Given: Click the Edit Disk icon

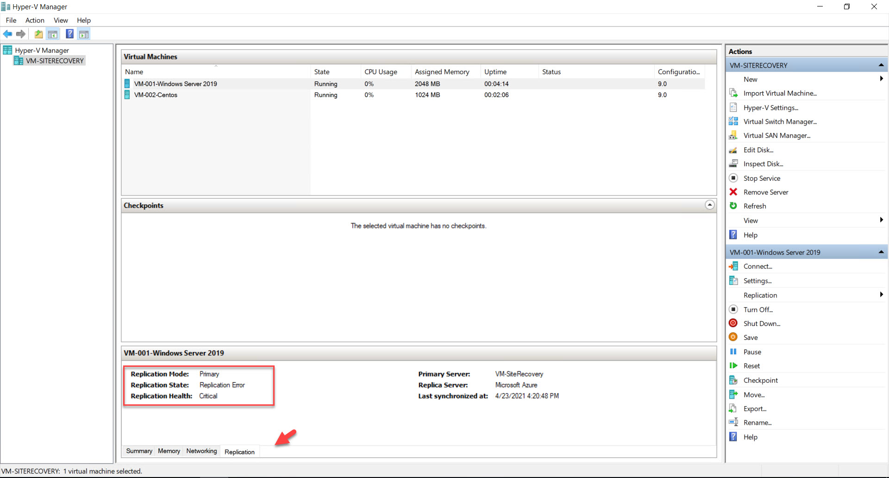Looking at the screenshot, I should pos(733,150).
